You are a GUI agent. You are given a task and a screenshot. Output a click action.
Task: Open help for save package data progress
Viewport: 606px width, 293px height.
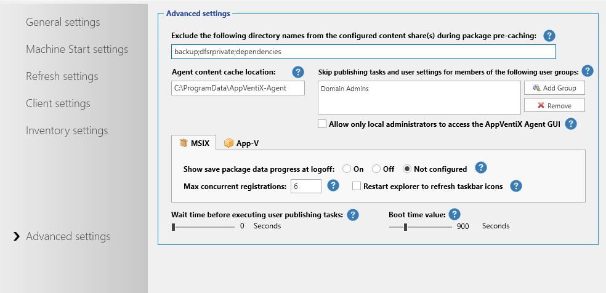tap(481, 168)
